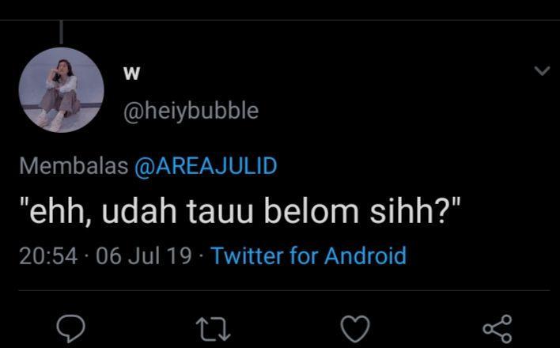The image size is (560, 348).
Task: Open the tweet text body
Action: click(240, 211)
